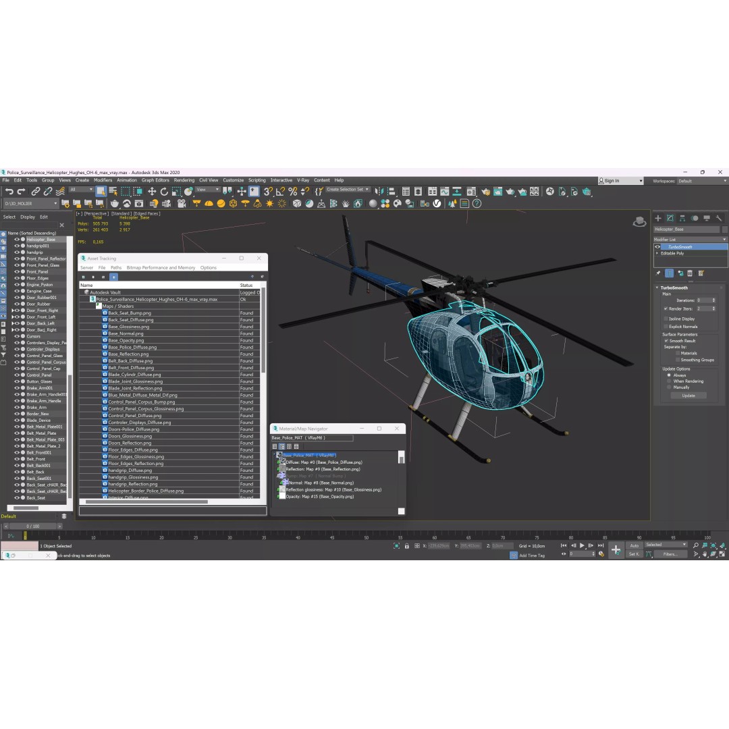The height and width of the screenshot is (729, 729).
Task: Click the Add Time Tag icon
Action: 514,556
